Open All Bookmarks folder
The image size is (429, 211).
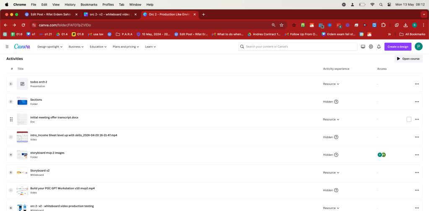(412, 34)
